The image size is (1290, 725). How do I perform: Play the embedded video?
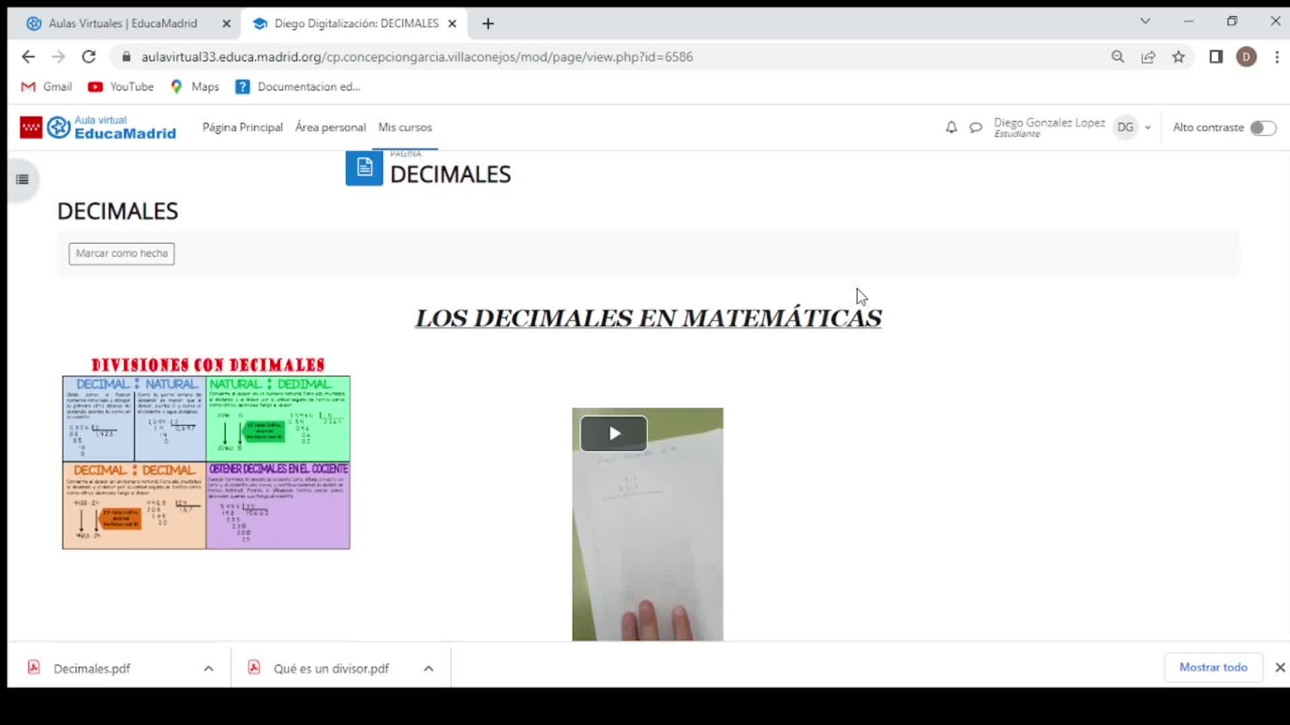(613, 434)
